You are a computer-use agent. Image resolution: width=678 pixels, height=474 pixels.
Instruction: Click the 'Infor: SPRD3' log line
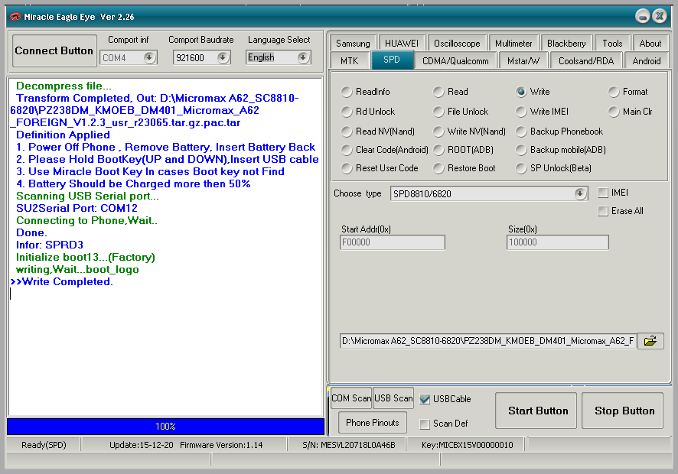coord(50,245)
